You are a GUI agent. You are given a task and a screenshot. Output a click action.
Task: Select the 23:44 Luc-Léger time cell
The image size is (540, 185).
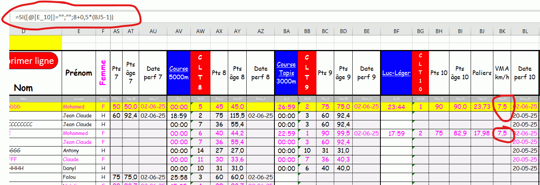(x=396, y=107)
